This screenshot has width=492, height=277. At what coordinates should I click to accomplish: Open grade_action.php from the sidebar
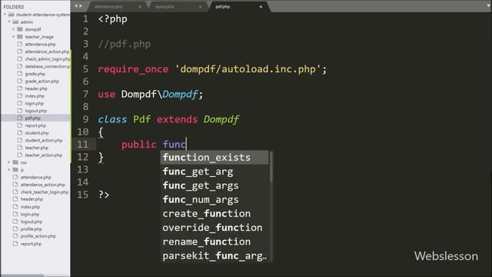coord(42,81)
